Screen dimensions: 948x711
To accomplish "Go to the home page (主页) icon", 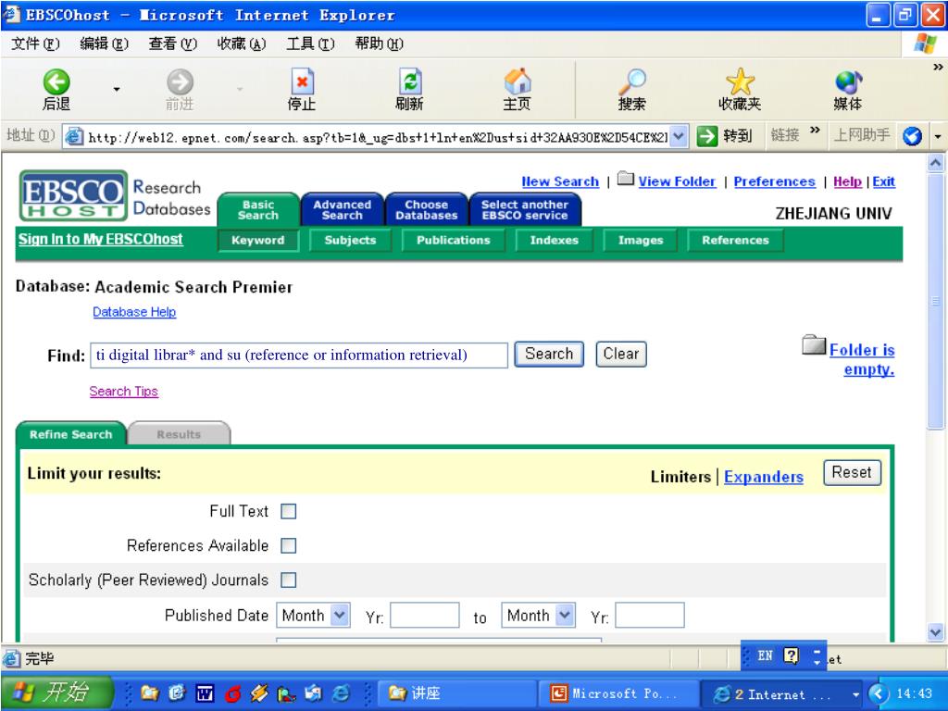I will [518, 81].
